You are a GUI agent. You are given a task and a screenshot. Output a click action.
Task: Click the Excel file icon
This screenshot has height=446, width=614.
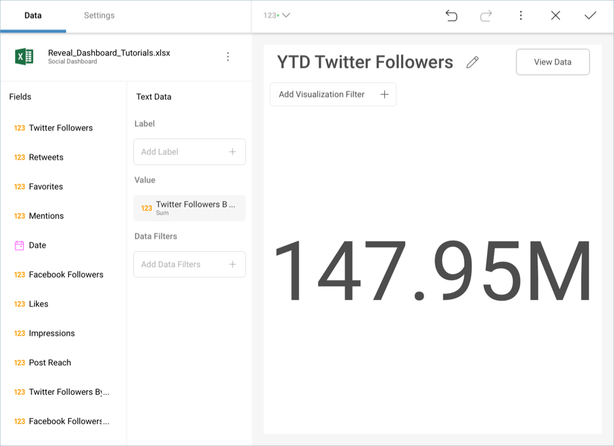pyautogui.click(x=25, y=57)
